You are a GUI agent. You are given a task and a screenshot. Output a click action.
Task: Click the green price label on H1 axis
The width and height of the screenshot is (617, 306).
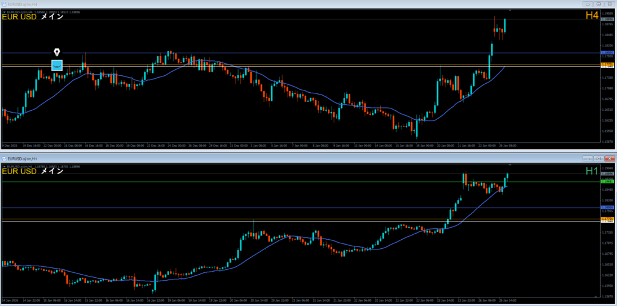pyautogui.click(x=607, y=181)
